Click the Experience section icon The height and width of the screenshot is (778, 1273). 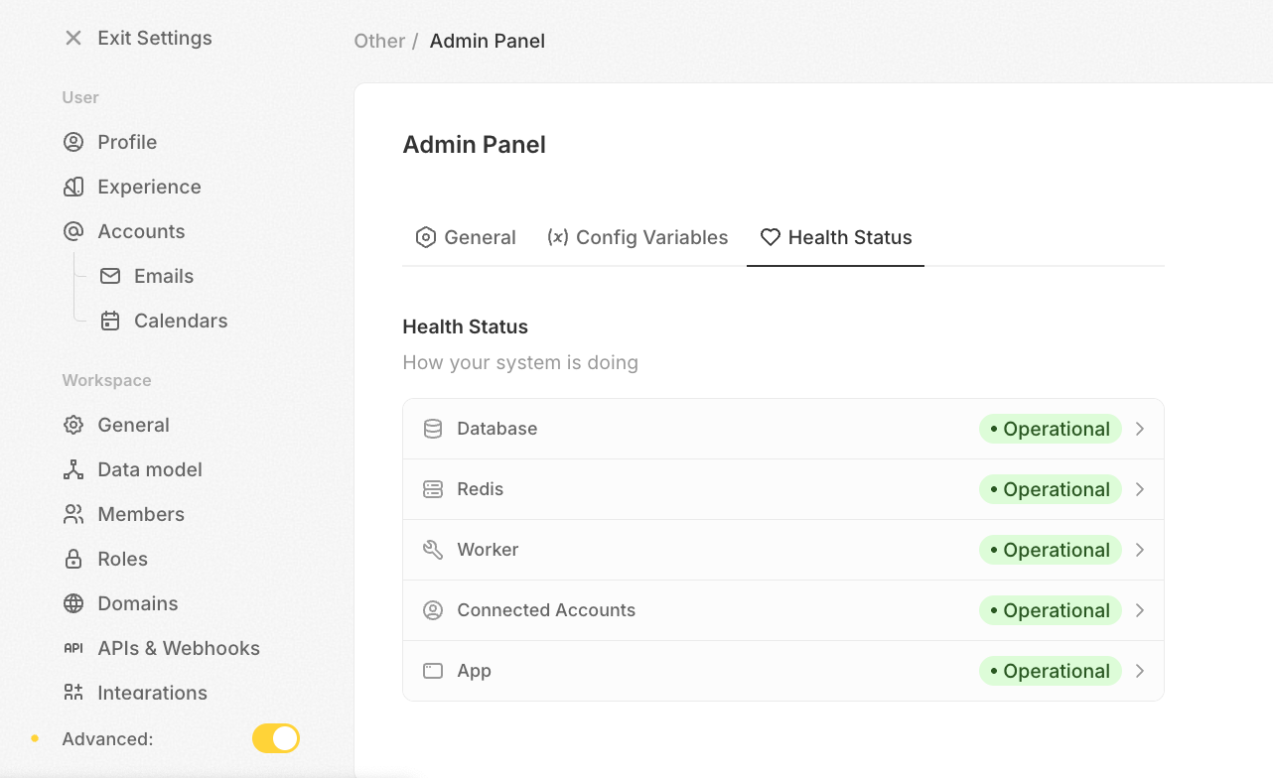tap(72, 187)
